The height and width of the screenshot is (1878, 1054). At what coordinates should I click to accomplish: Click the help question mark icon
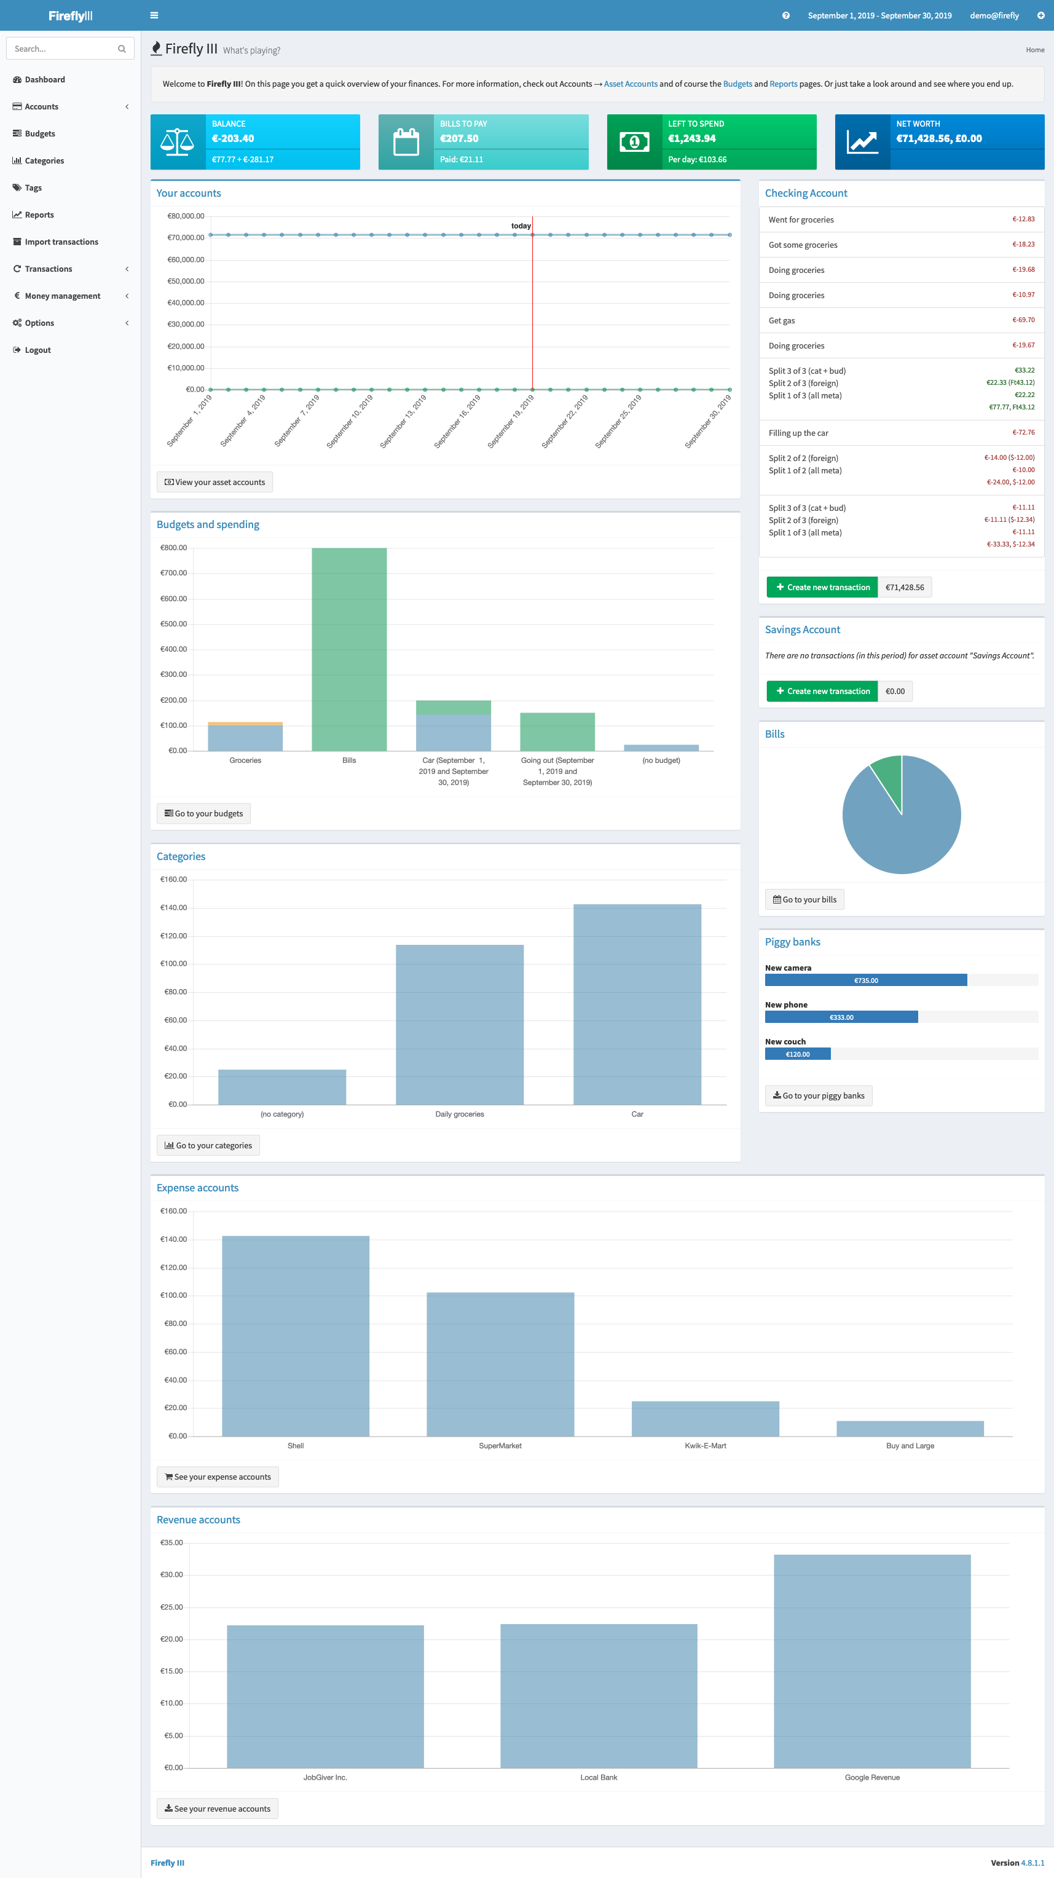(786, 15)
